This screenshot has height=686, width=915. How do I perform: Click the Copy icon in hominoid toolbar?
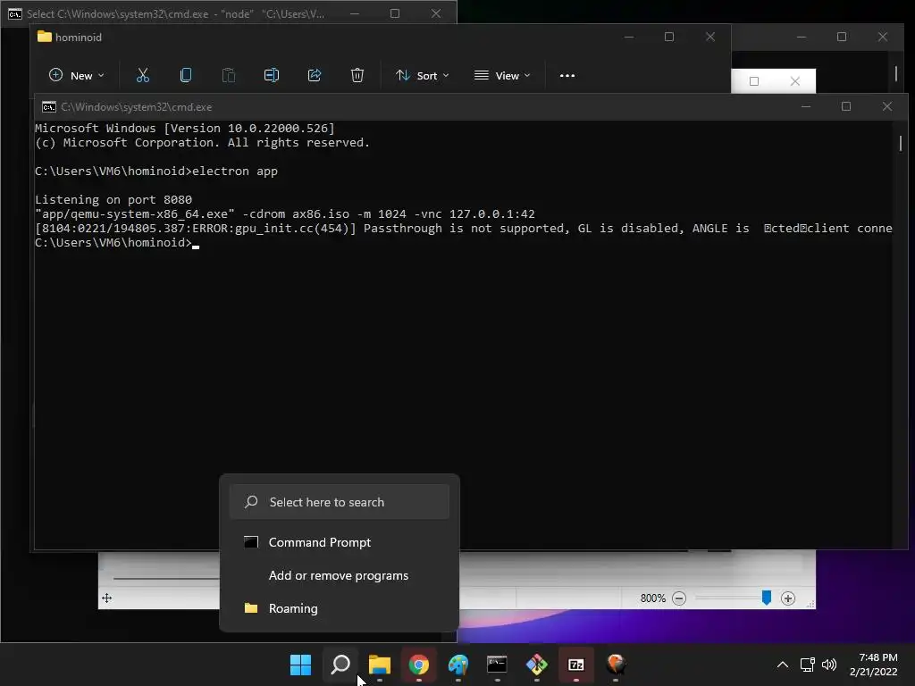point(186,75)
